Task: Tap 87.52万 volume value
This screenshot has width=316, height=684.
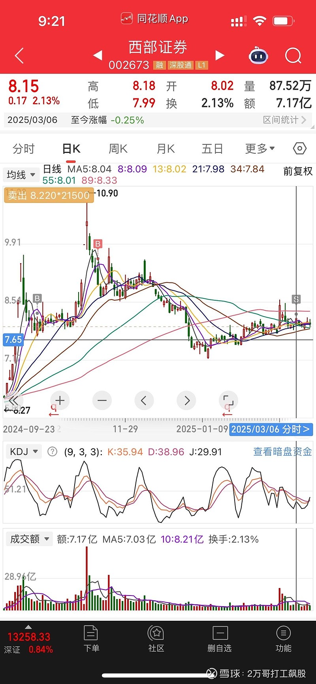Action: [x=290, y=86]
